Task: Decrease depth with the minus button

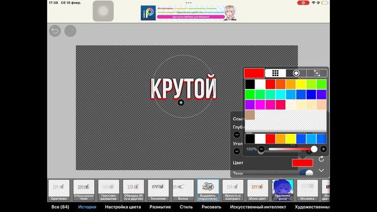Action: tap(237, 135)
